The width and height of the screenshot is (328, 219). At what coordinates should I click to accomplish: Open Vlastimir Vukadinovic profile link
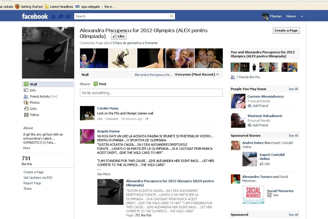[265, 116]
